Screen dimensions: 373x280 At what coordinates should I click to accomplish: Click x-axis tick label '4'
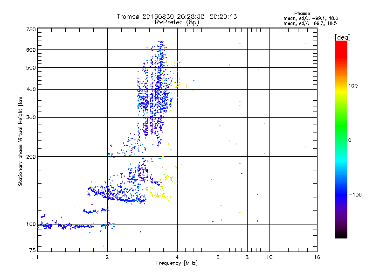pyautogui.click(x=177, y=257)
